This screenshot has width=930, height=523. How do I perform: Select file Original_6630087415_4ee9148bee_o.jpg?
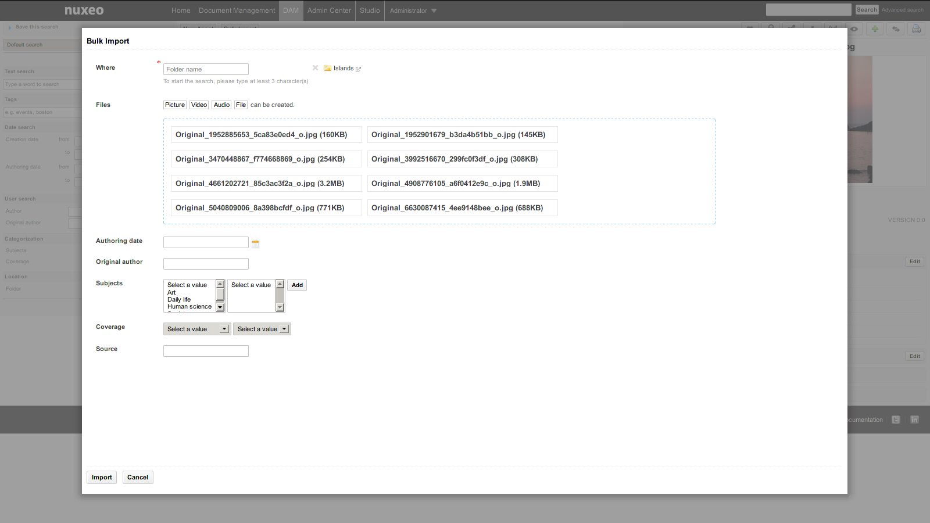[463, 208]
